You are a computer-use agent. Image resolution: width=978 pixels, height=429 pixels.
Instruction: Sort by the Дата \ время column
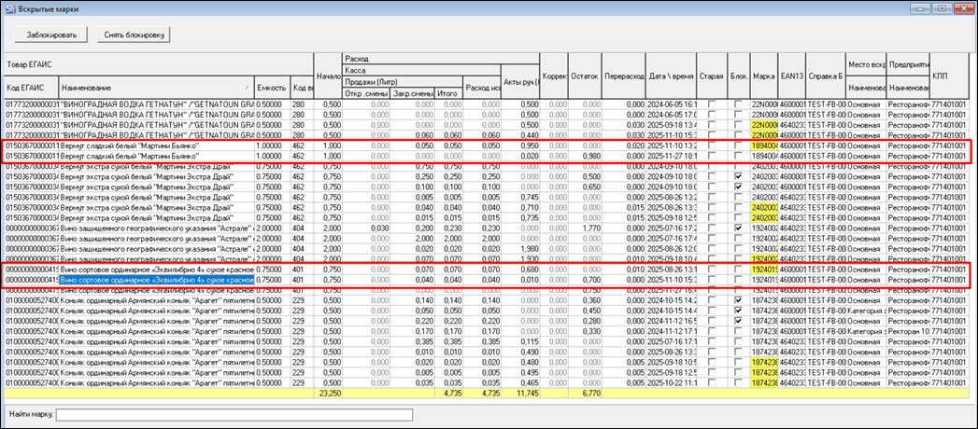pyautogui.click(x=672, y=75)
